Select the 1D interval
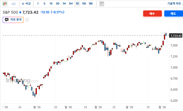This screenshot has height=111, width=183. pos(77,4)
